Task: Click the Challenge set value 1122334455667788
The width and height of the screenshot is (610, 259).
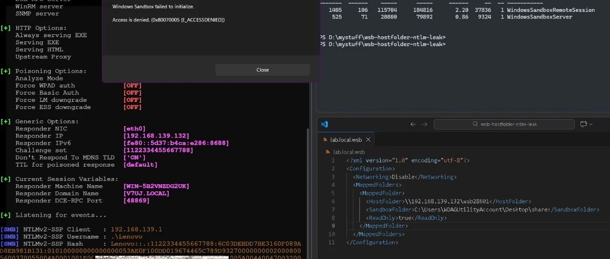Action: coord(158,150)
